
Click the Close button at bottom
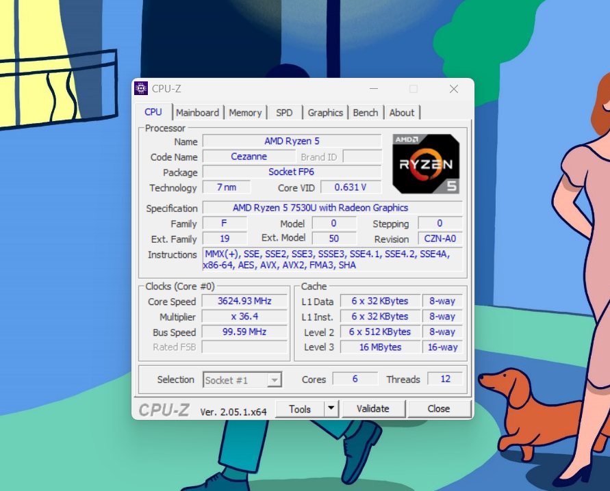pyautogui.click(x=439, y=409)
